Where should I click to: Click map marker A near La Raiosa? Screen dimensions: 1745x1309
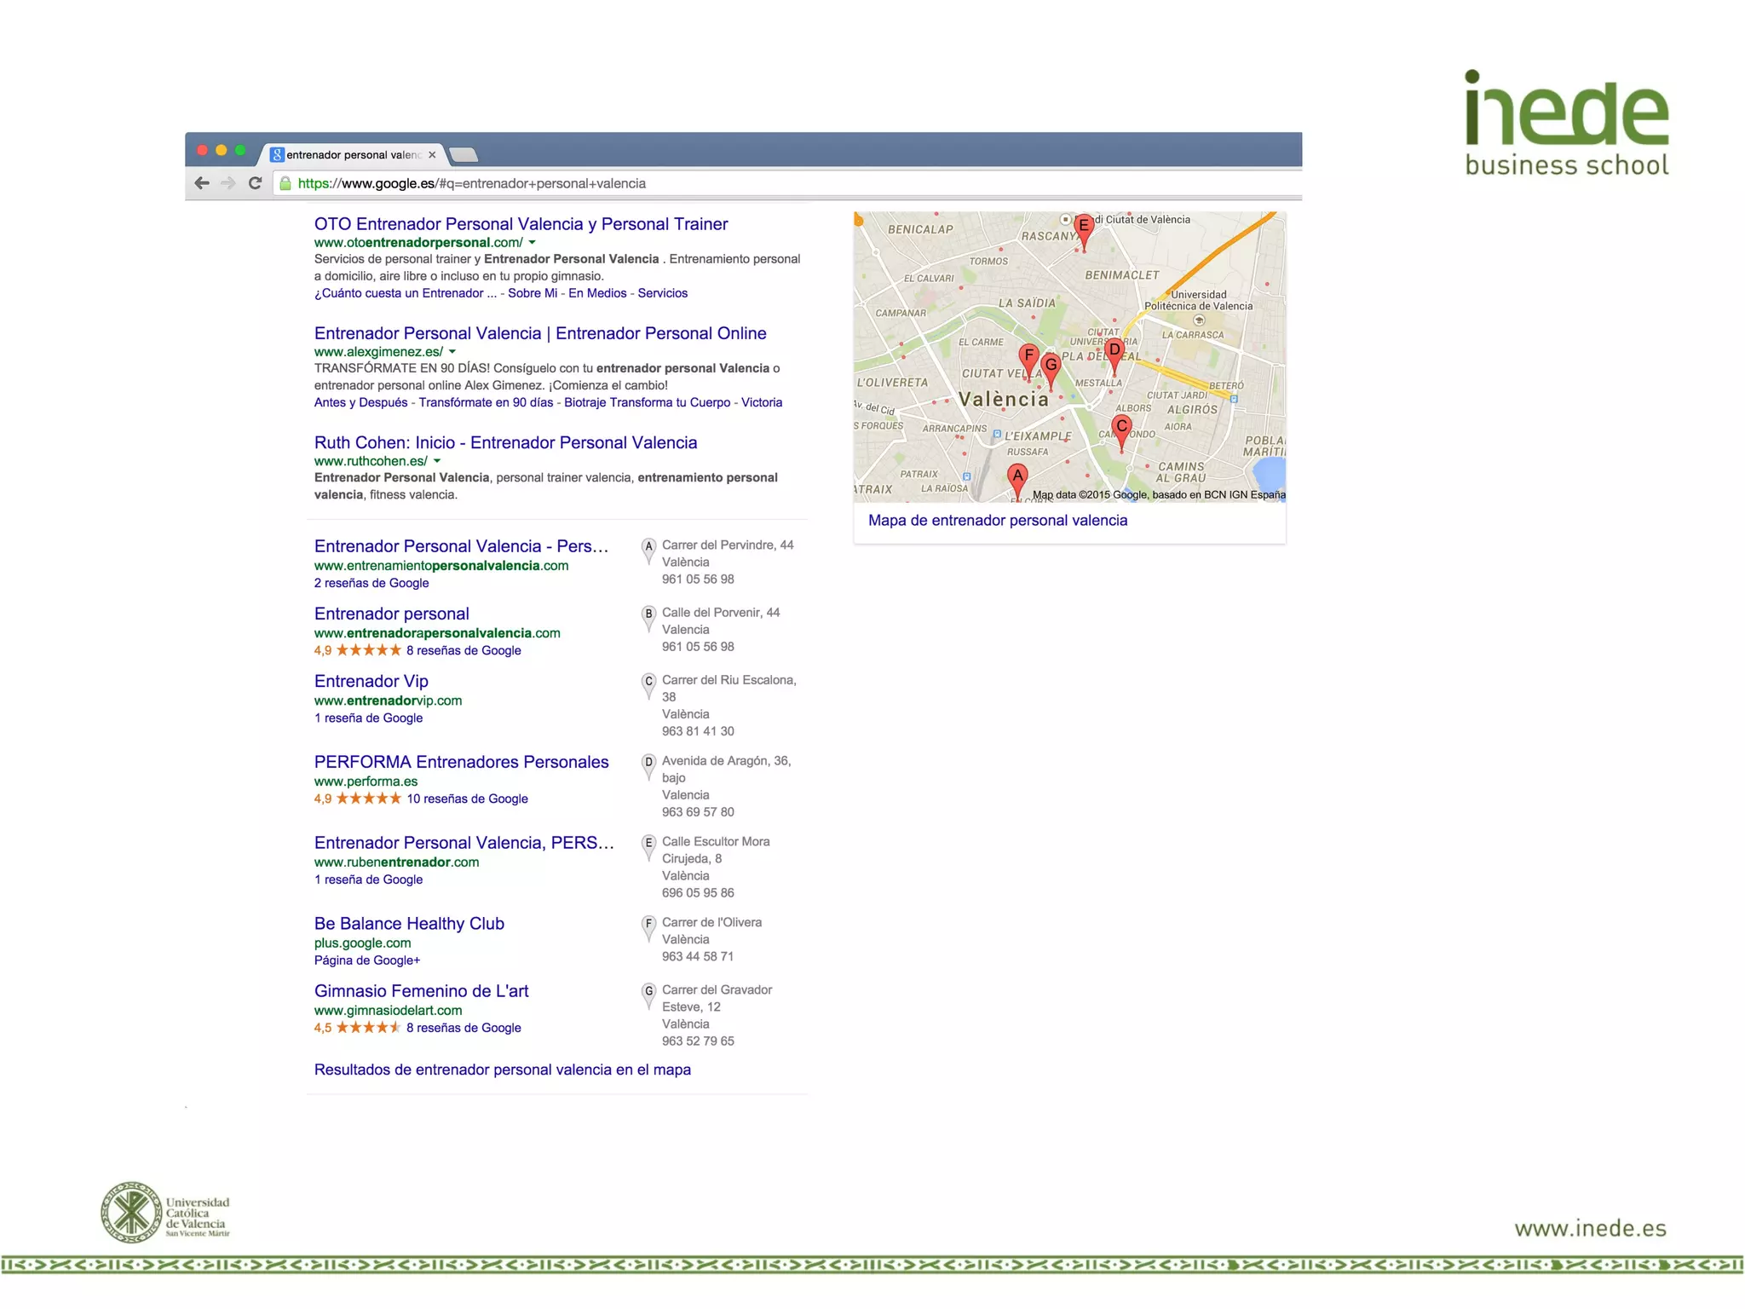[1017, 477]
